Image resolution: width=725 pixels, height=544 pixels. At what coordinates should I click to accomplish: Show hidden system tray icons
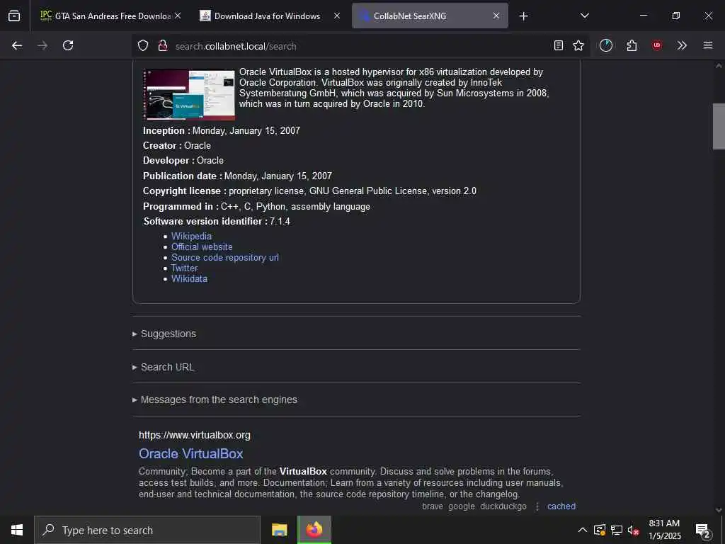pyautogui.click(x=583, y=530)
